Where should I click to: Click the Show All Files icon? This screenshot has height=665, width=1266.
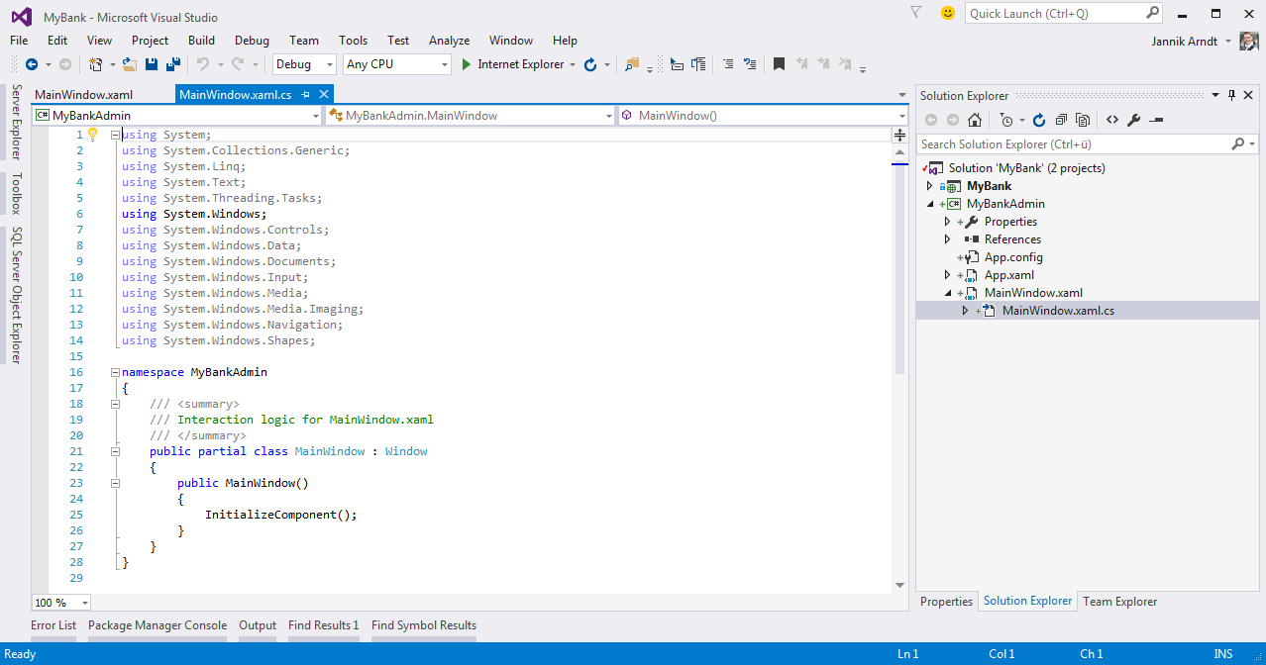tap(1083, 120)
